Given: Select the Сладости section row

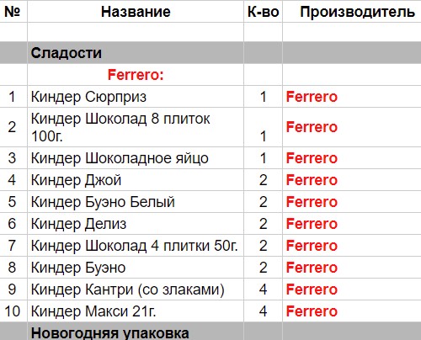Looking at the screenshot, I should pos(210,53).
